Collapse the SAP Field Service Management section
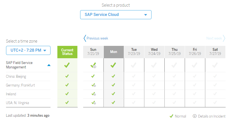 click(49, 65)
